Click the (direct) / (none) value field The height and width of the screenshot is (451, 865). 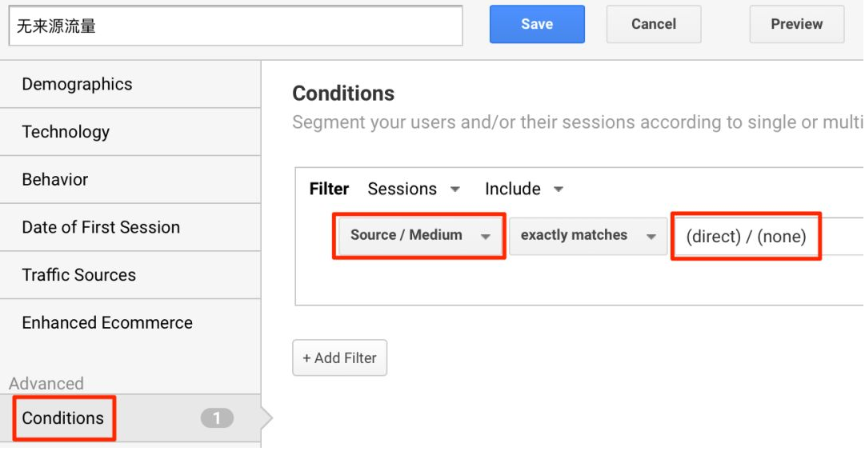coord(746,237)
